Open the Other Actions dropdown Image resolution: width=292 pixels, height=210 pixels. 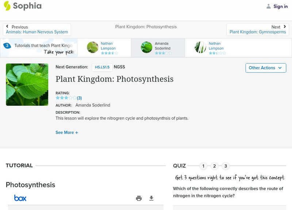(x=265, y=68)
